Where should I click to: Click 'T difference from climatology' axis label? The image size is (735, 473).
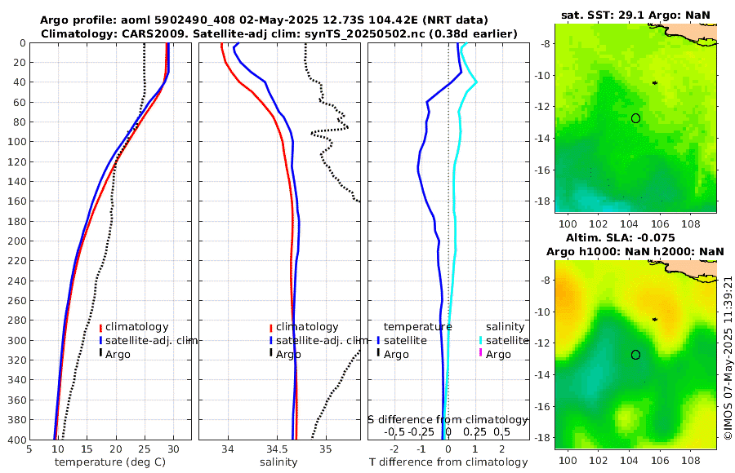click(x=448, y=462)
